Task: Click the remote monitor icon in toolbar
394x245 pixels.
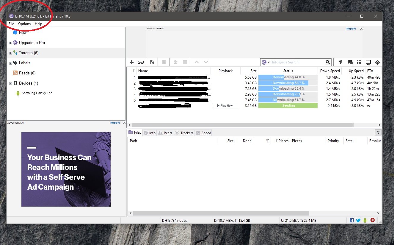Action: coord(368,62)
